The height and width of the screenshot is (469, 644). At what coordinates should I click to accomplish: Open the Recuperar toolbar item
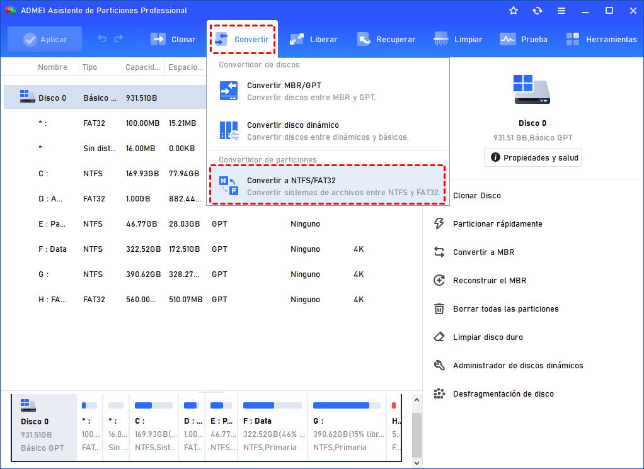point(386,40)
